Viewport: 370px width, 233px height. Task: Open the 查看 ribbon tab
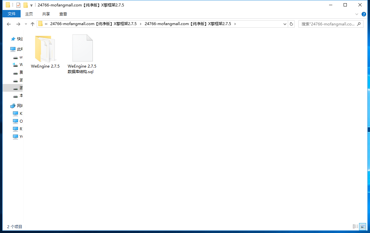[63, 14]
